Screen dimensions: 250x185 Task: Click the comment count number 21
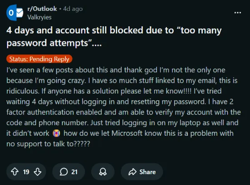click(75, 172)
